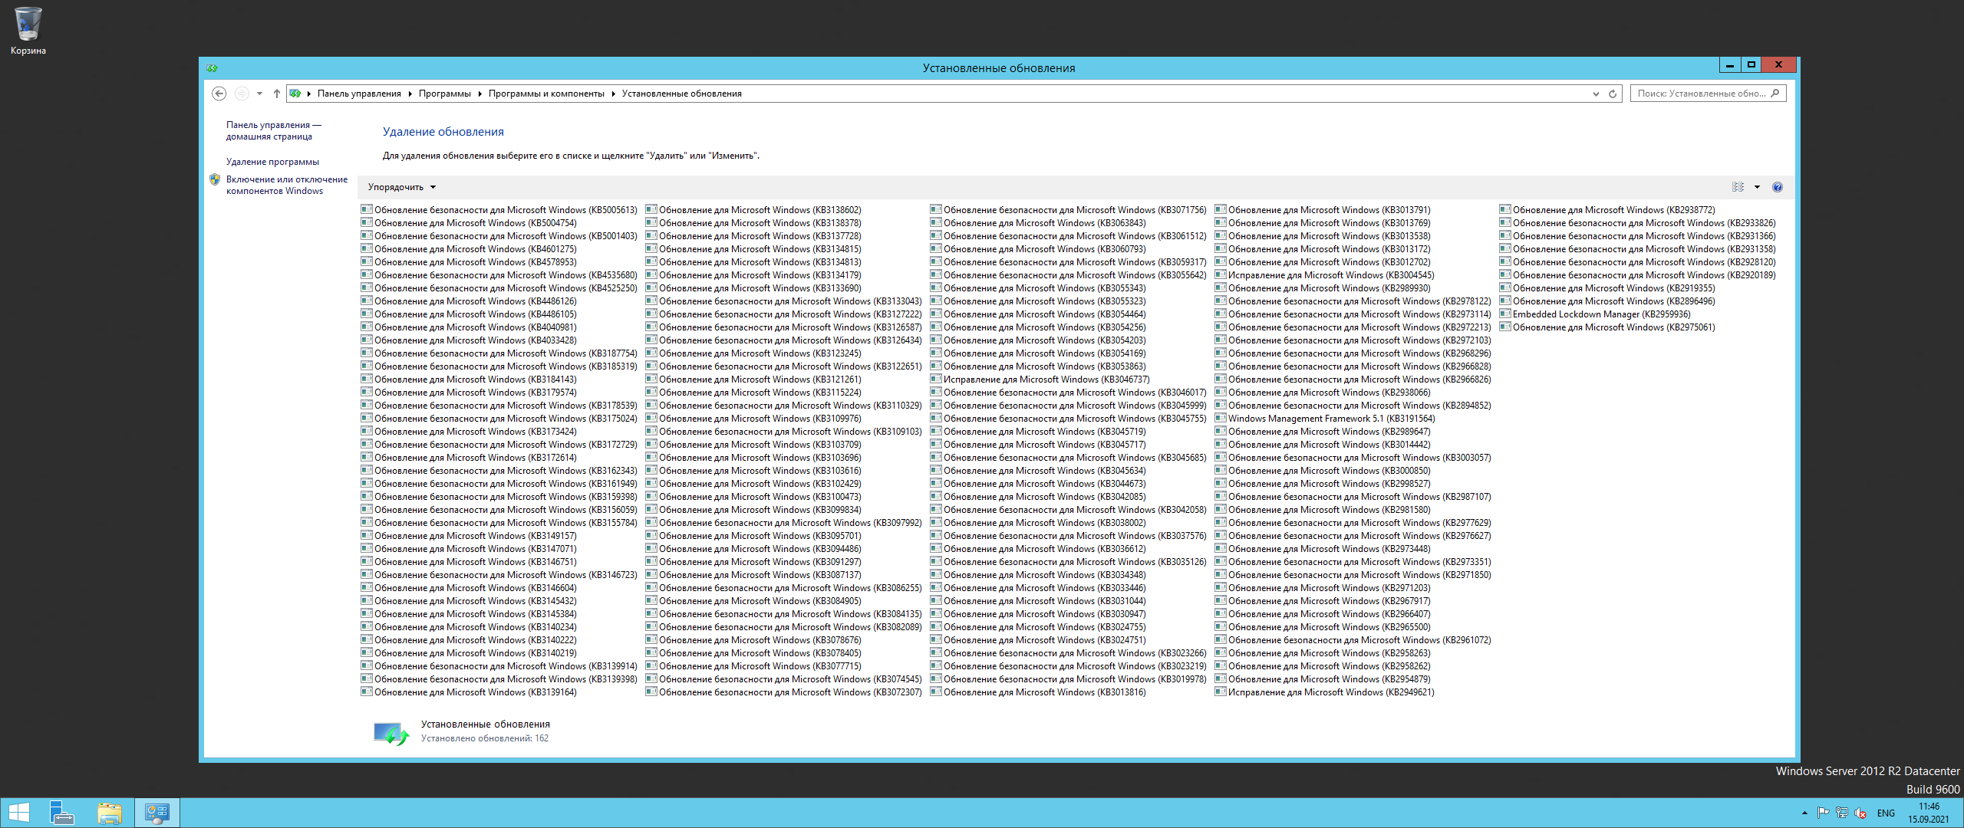Select update KB3109103
1964x828 pixels.
pos(784,432)
